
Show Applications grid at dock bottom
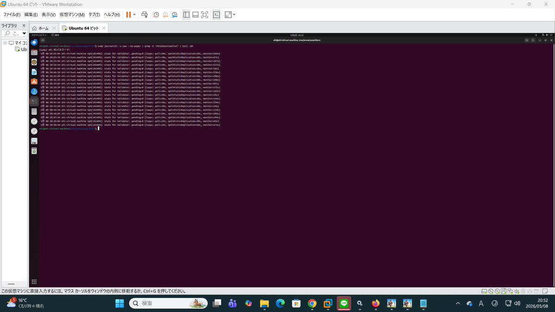(x=34, y=281)
